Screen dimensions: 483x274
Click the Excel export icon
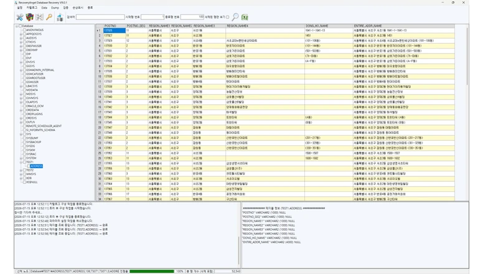(245, 17)
